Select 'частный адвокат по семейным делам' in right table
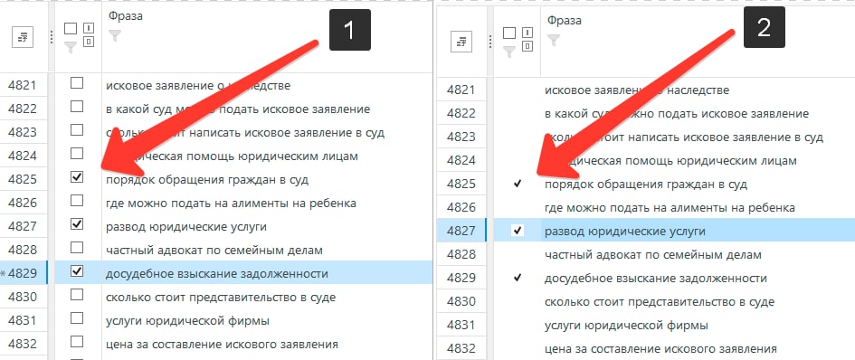This screenshot has width=855, height=360. click(653, 255)
